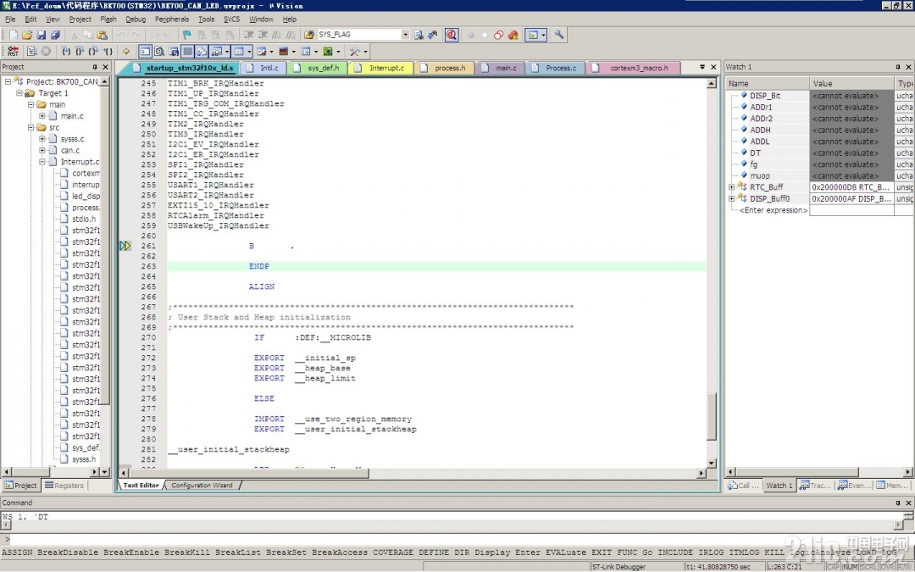
Task: Open the Configuration wrench icon
Action: click(559, 35)
